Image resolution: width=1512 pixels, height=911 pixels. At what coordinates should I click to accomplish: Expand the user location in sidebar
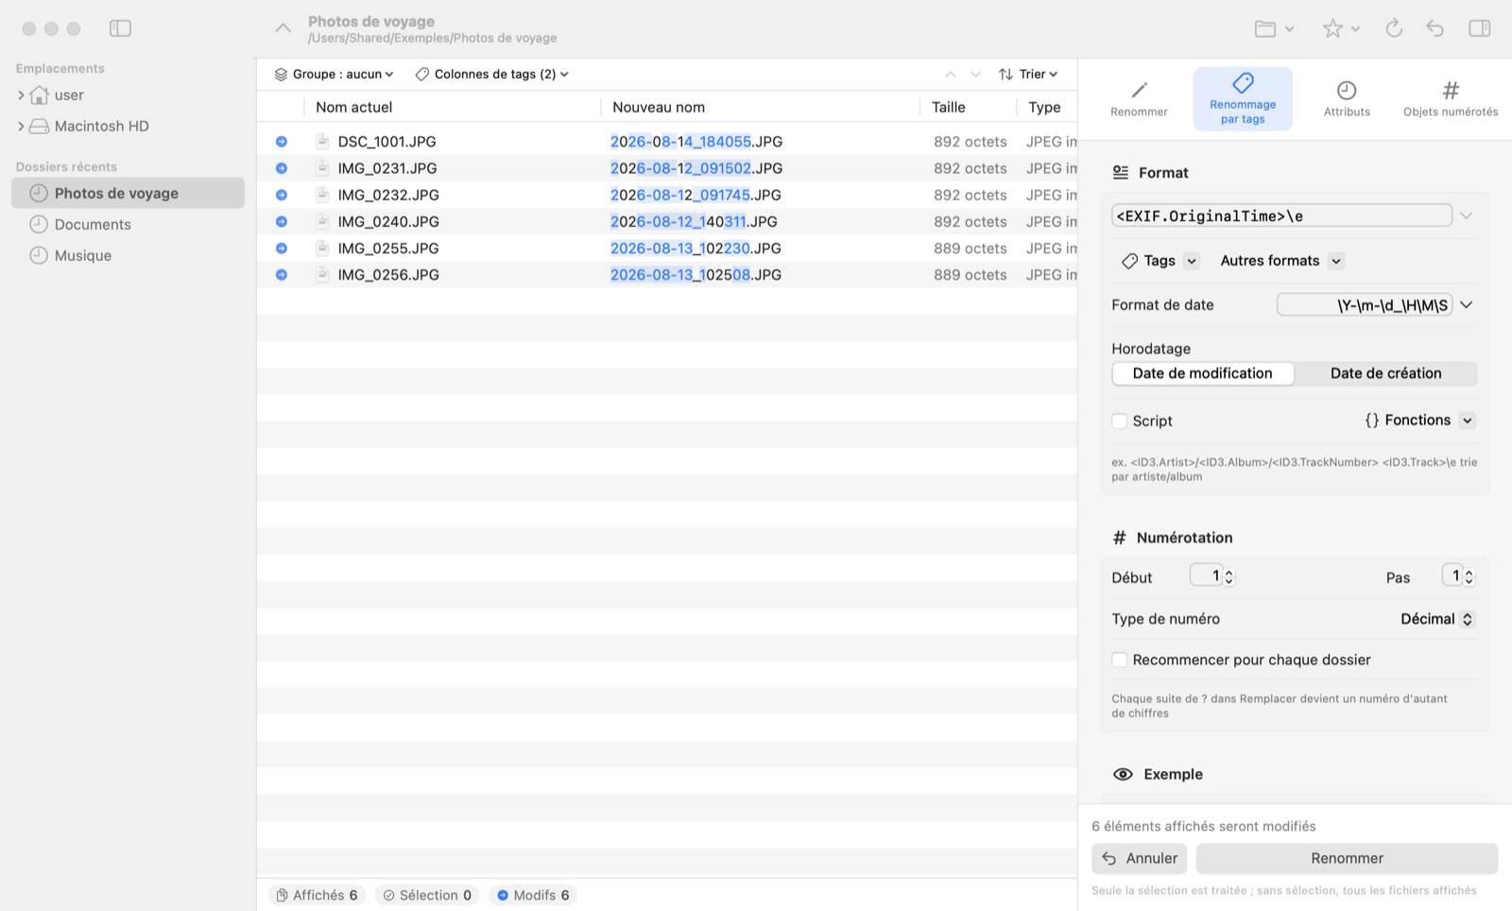click(x=21, y=95)
